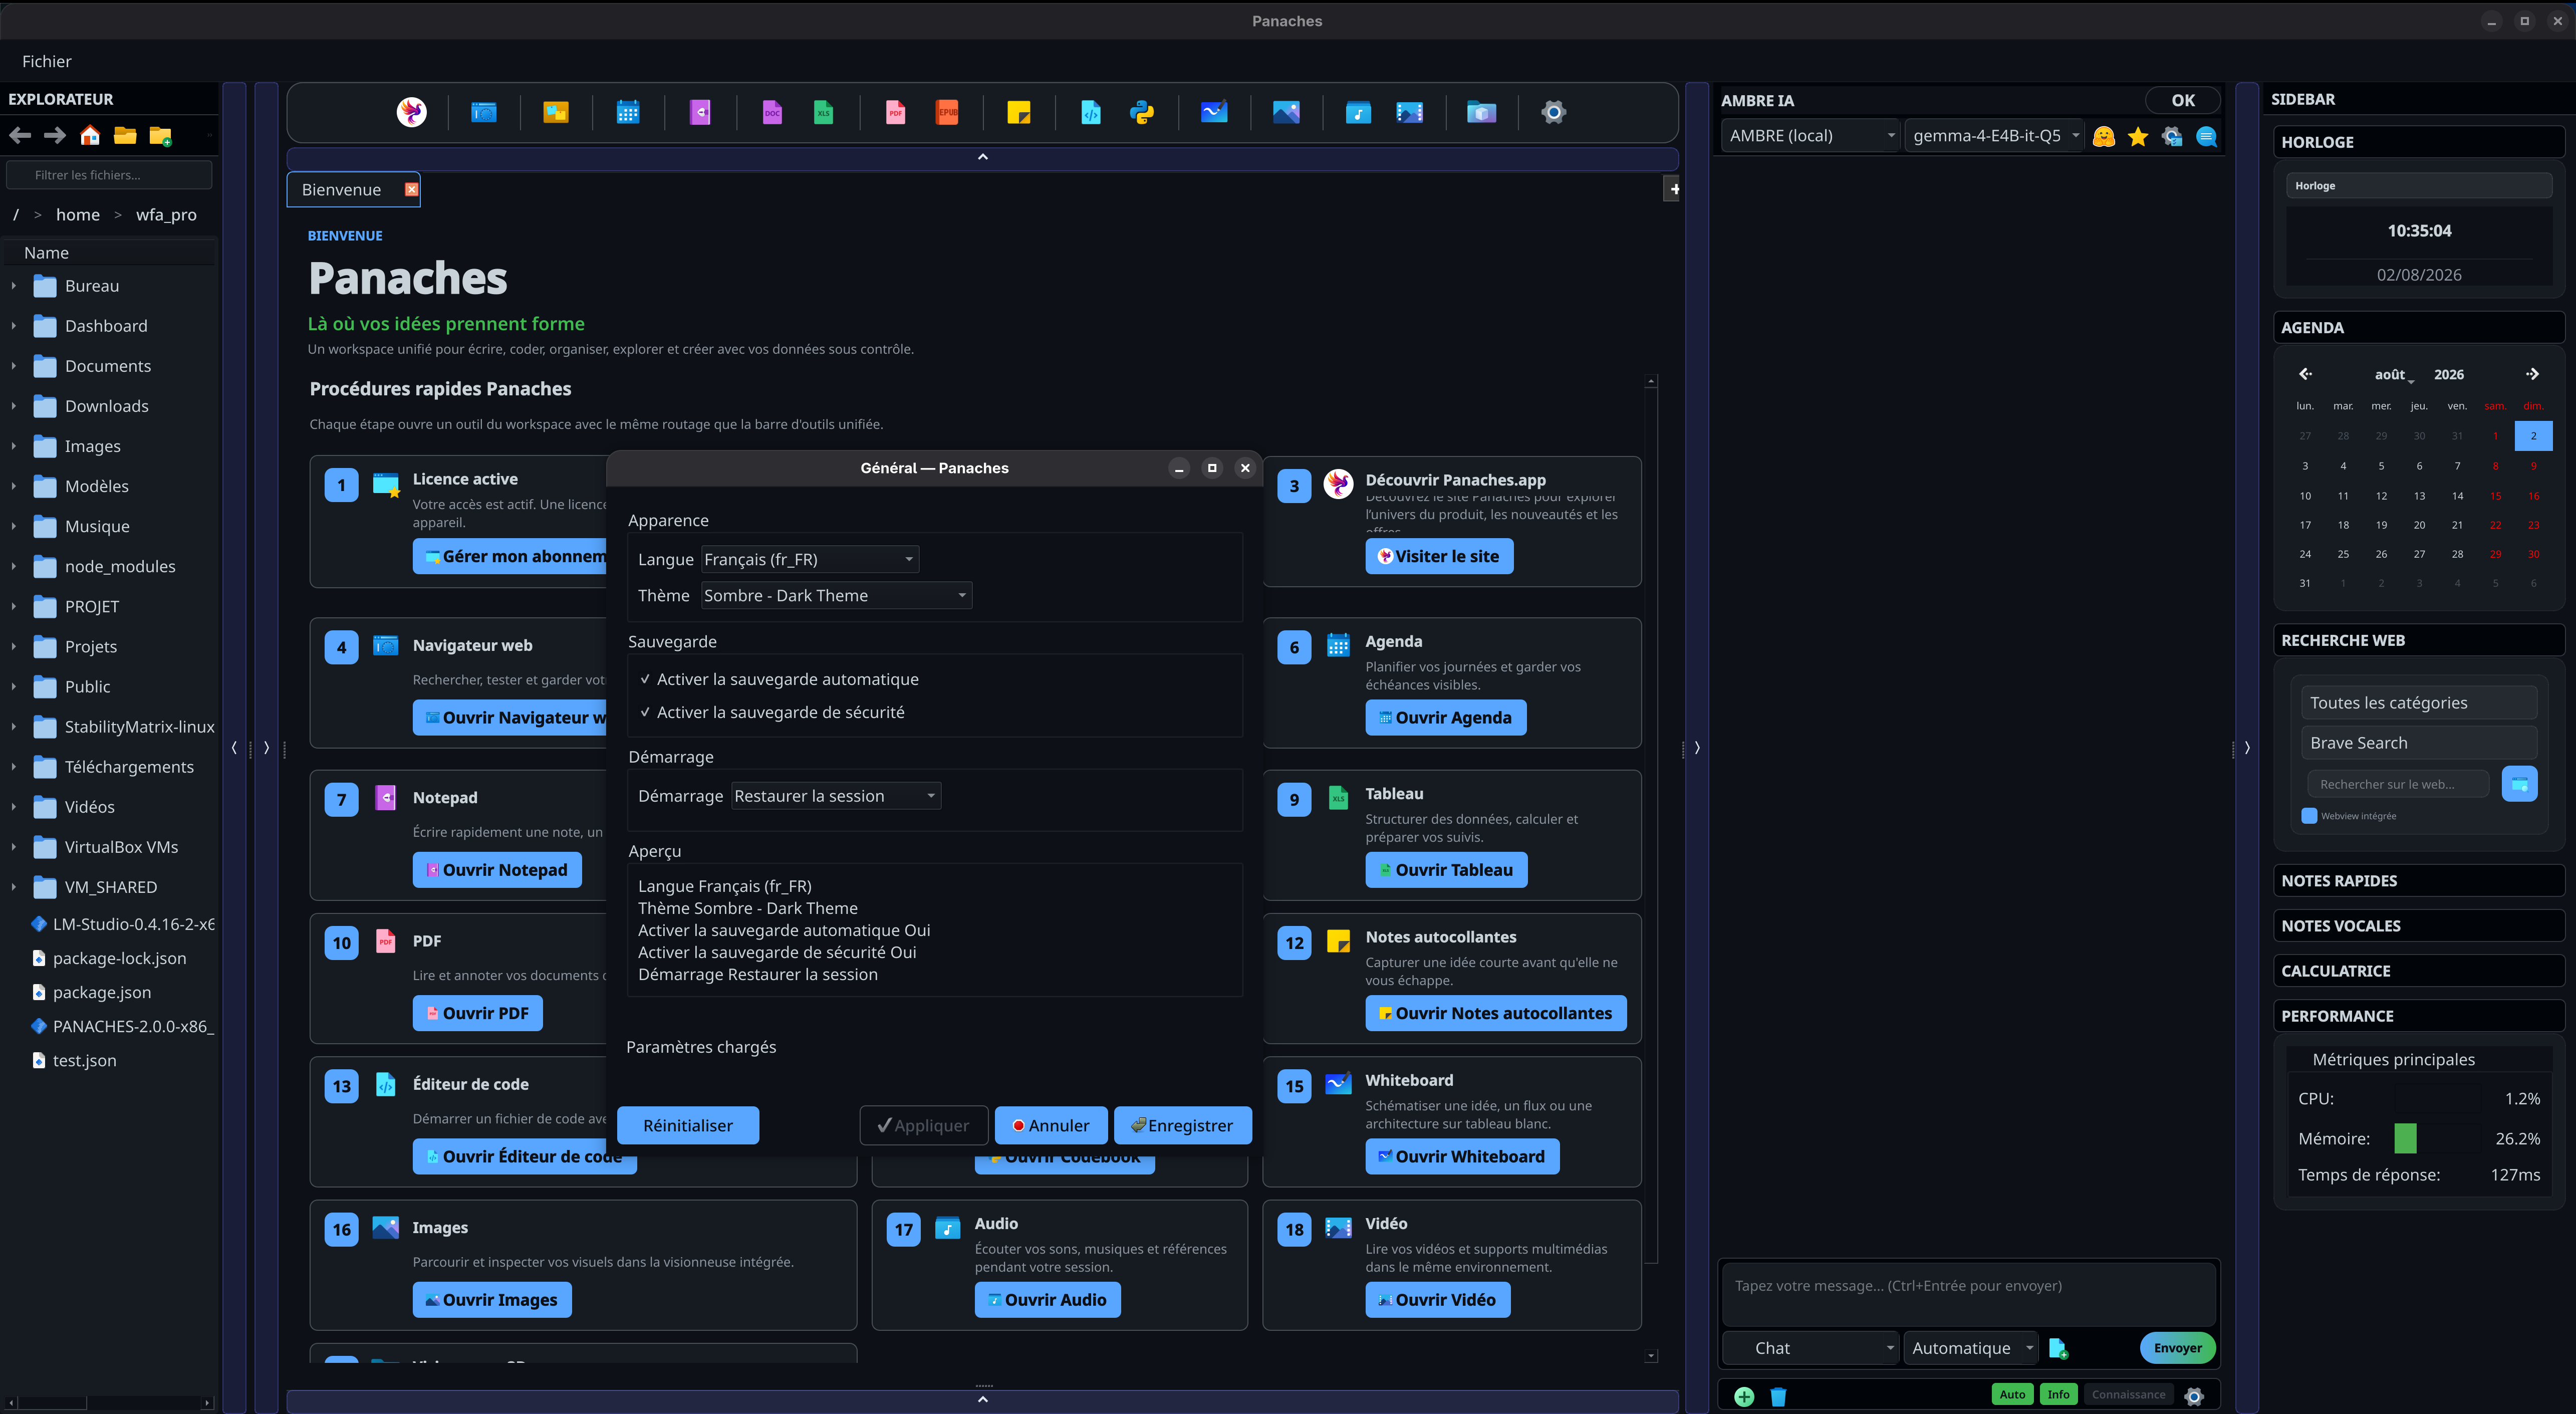Open the Thème dropdown

point(836,595)
